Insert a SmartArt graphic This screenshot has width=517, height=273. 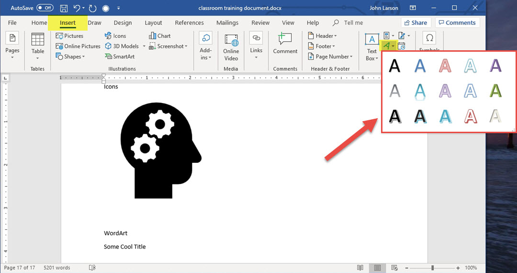(120, 57)
